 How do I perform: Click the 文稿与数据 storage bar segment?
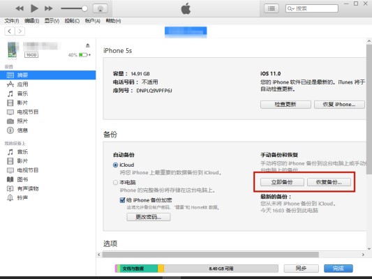pyautogui.click(x=139, y=269)
